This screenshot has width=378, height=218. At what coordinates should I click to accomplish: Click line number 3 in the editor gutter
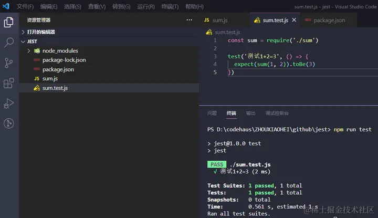point(215,56)
